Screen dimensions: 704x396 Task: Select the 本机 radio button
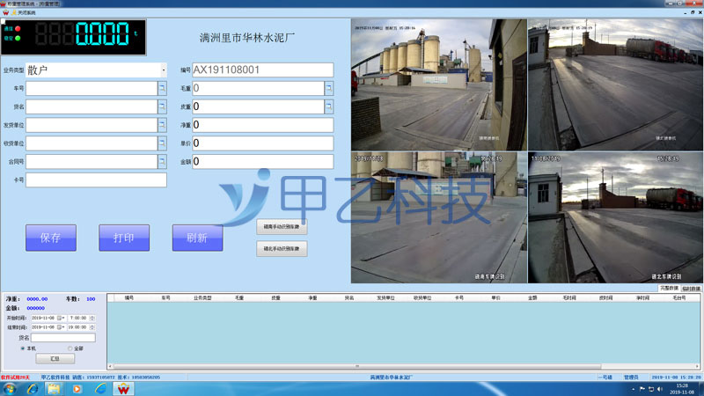click(x=23, y=348)
